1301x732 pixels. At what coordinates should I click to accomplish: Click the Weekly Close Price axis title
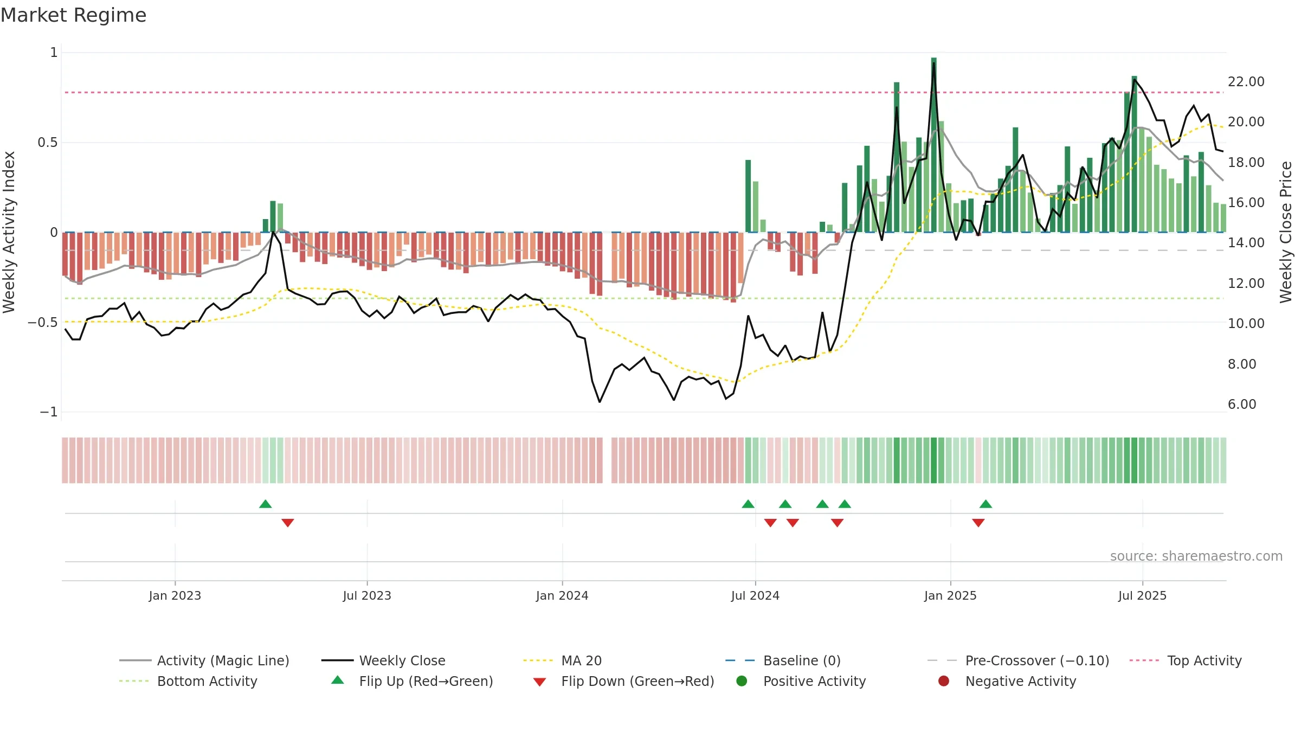point(1286,232)
